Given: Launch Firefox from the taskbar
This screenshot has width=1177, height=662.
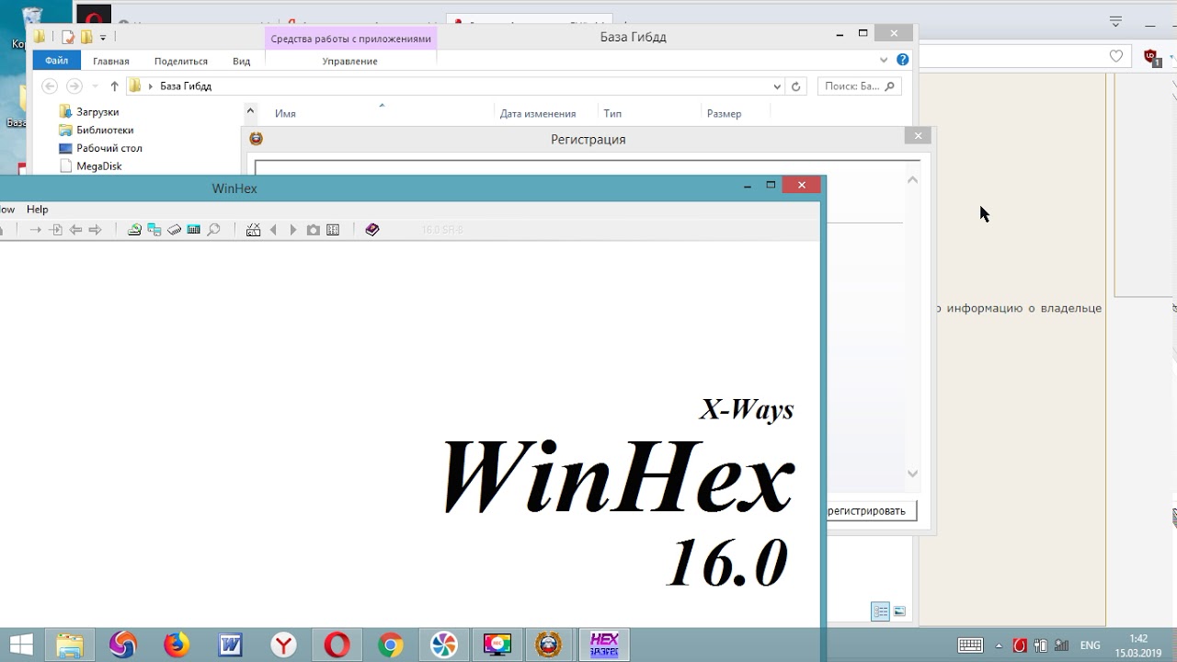Looking at the screenshot, I should pos(176,645).
